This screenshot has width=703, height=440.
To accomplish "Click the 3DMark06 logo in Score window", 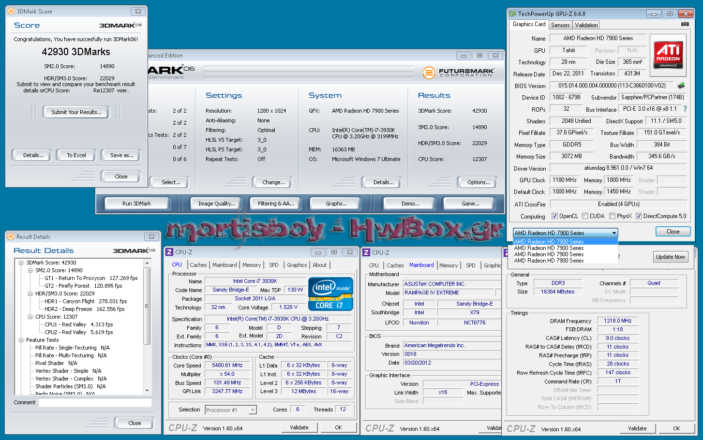I will [x=120, y=25].
